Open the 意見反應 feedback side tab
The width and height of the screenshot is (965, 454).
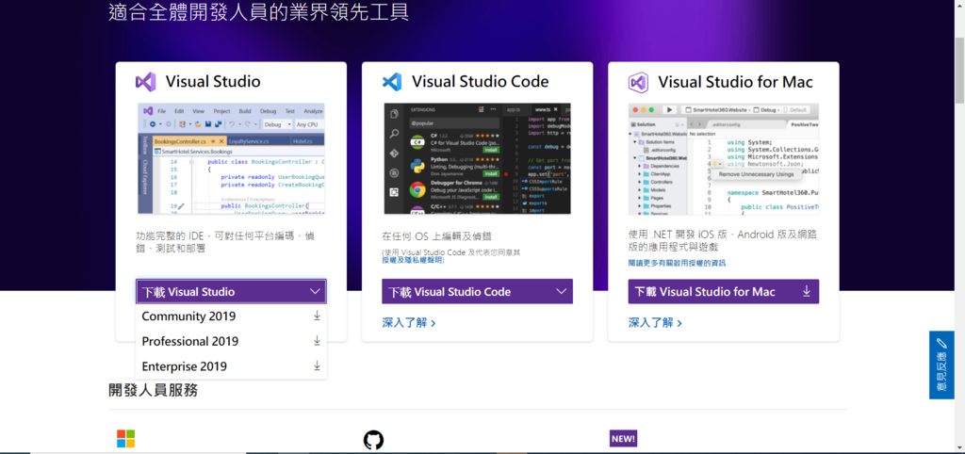[941, 365]
